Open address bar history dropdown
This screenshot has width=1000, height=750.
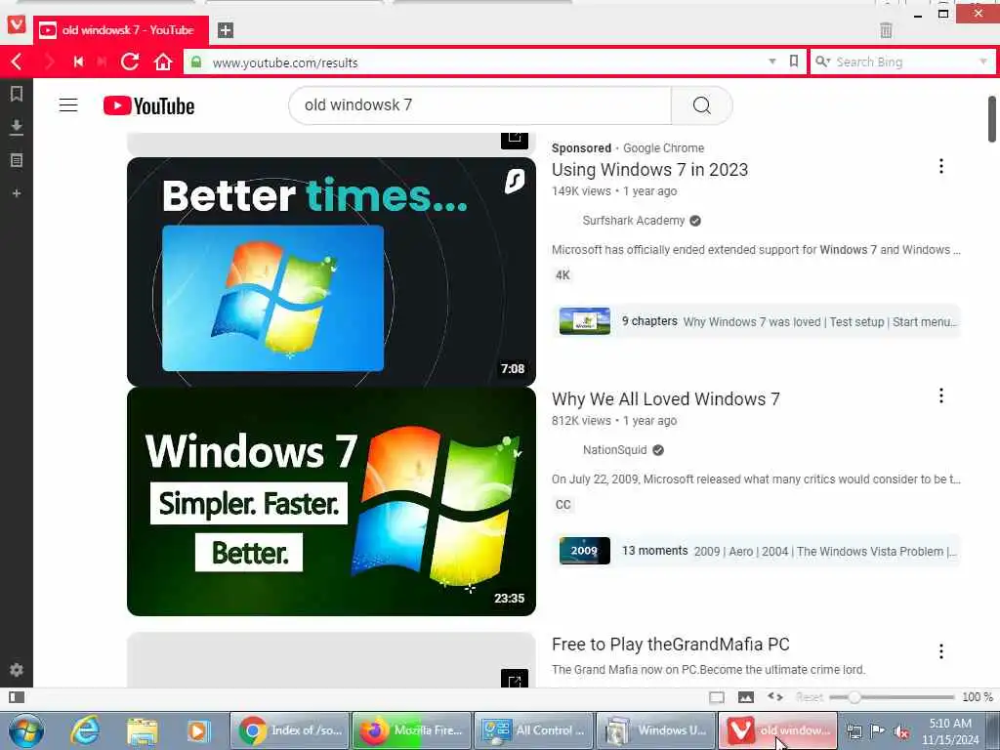click(772, 62)
